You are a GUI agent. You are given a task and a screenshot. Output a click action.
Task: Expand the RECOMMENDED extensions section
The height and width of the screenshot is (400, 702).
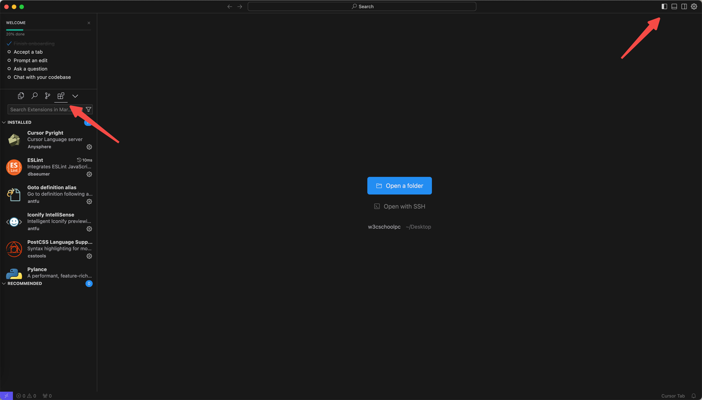(x=24, y=283)
